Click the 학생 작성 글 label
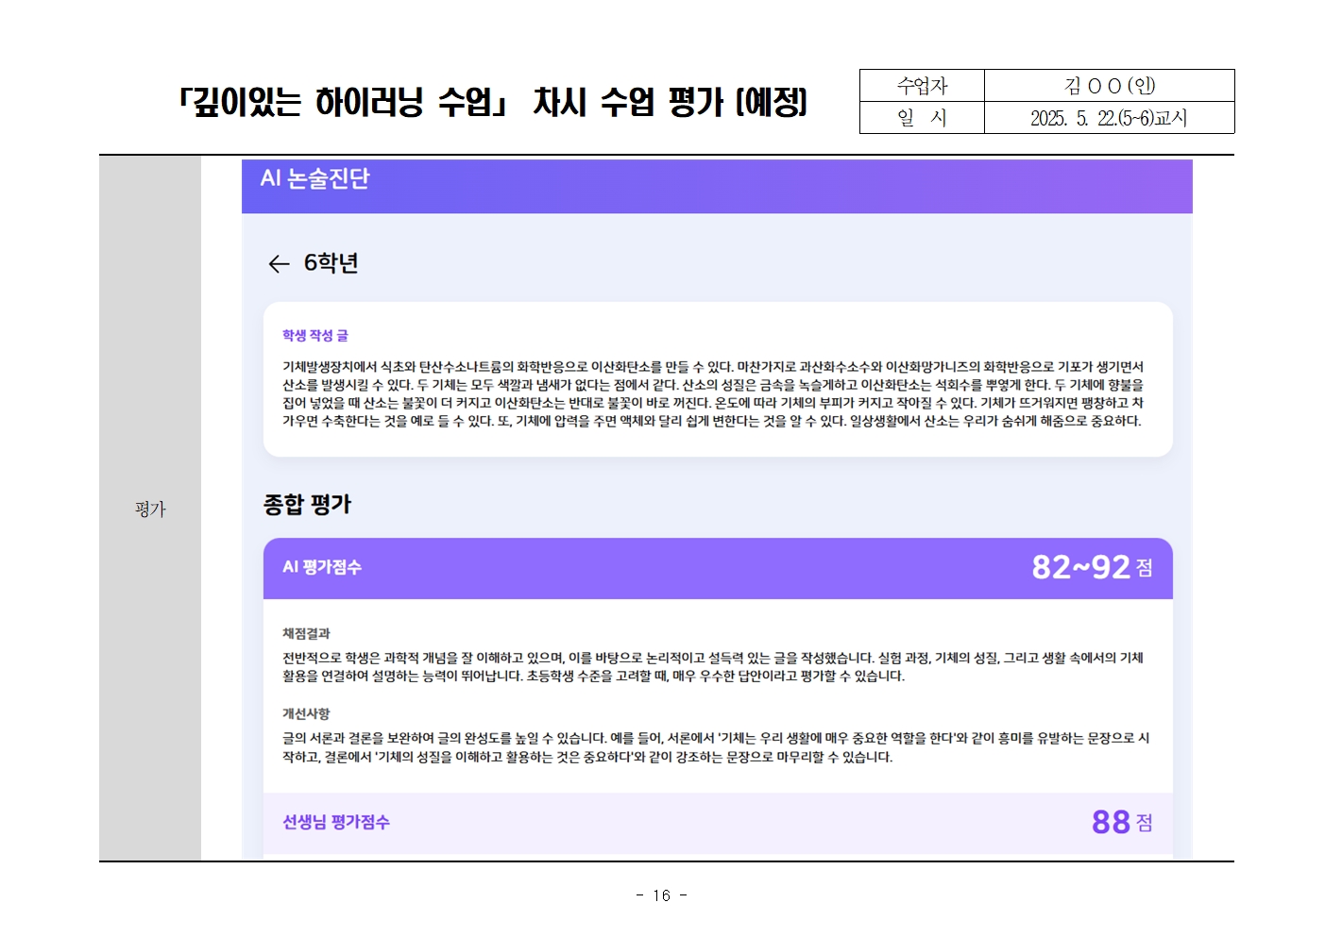 (x=315, y=336)
